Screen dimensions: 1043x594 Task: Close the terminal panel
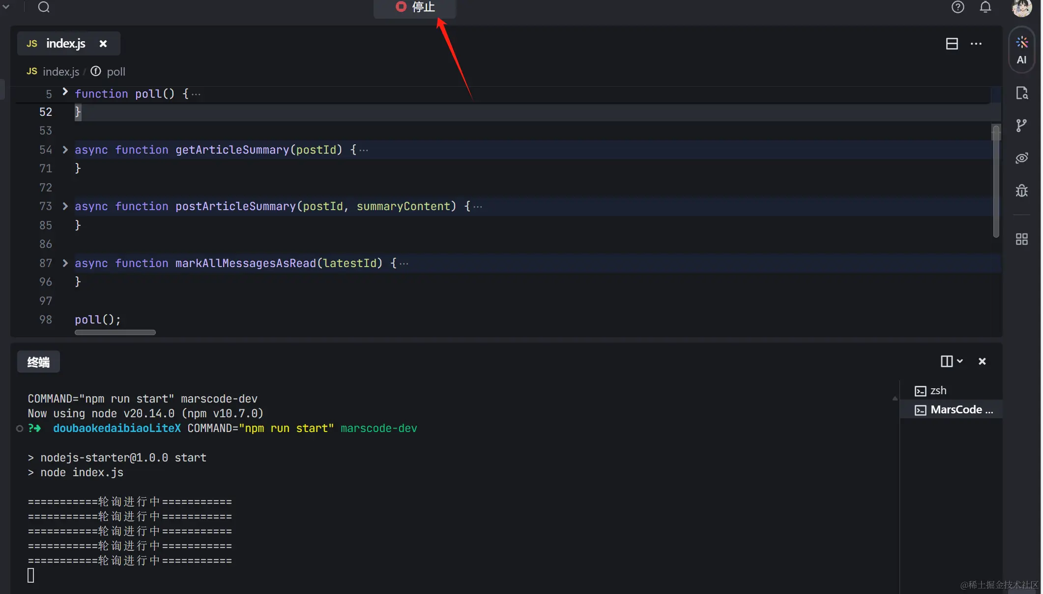[x=982, y=361]
